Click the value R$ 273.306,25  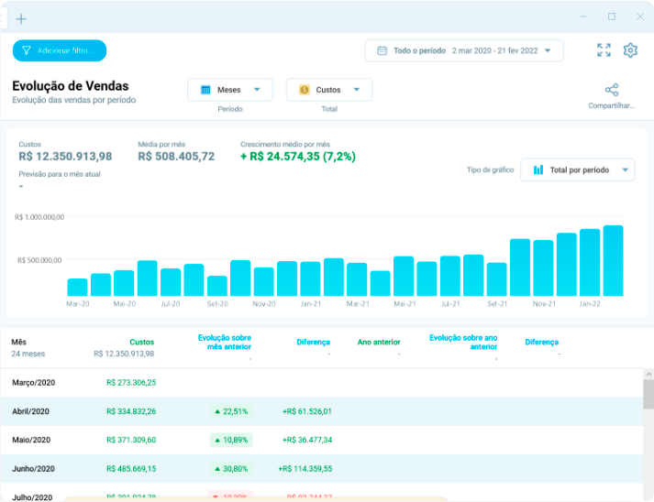[131, 382]
